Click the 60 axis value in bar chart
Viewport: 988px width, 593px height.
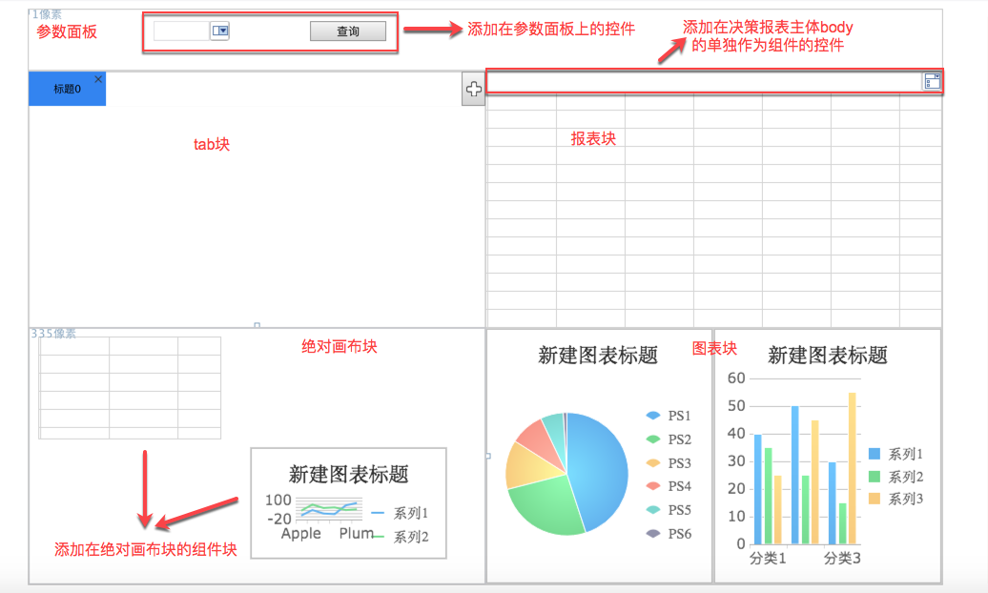pos(736,378)
